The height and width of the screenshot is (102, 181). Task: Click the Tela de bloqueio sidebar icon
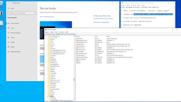(8, 33)
